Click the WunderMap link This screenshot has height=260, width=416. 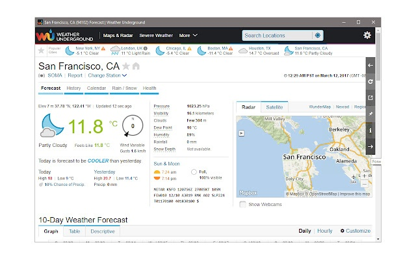click(319, 105)
